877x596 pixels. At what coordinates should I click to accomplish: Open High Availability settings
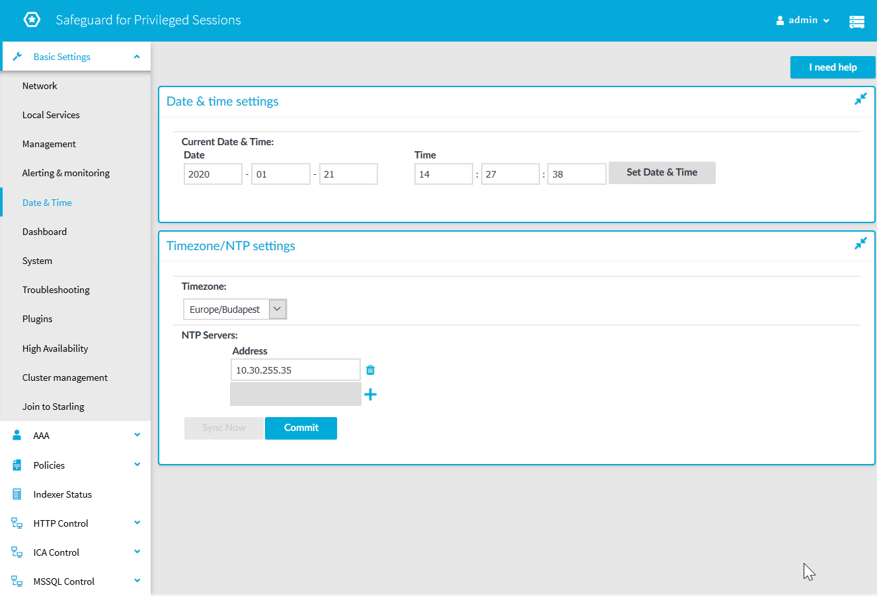[x=55, y=348]
